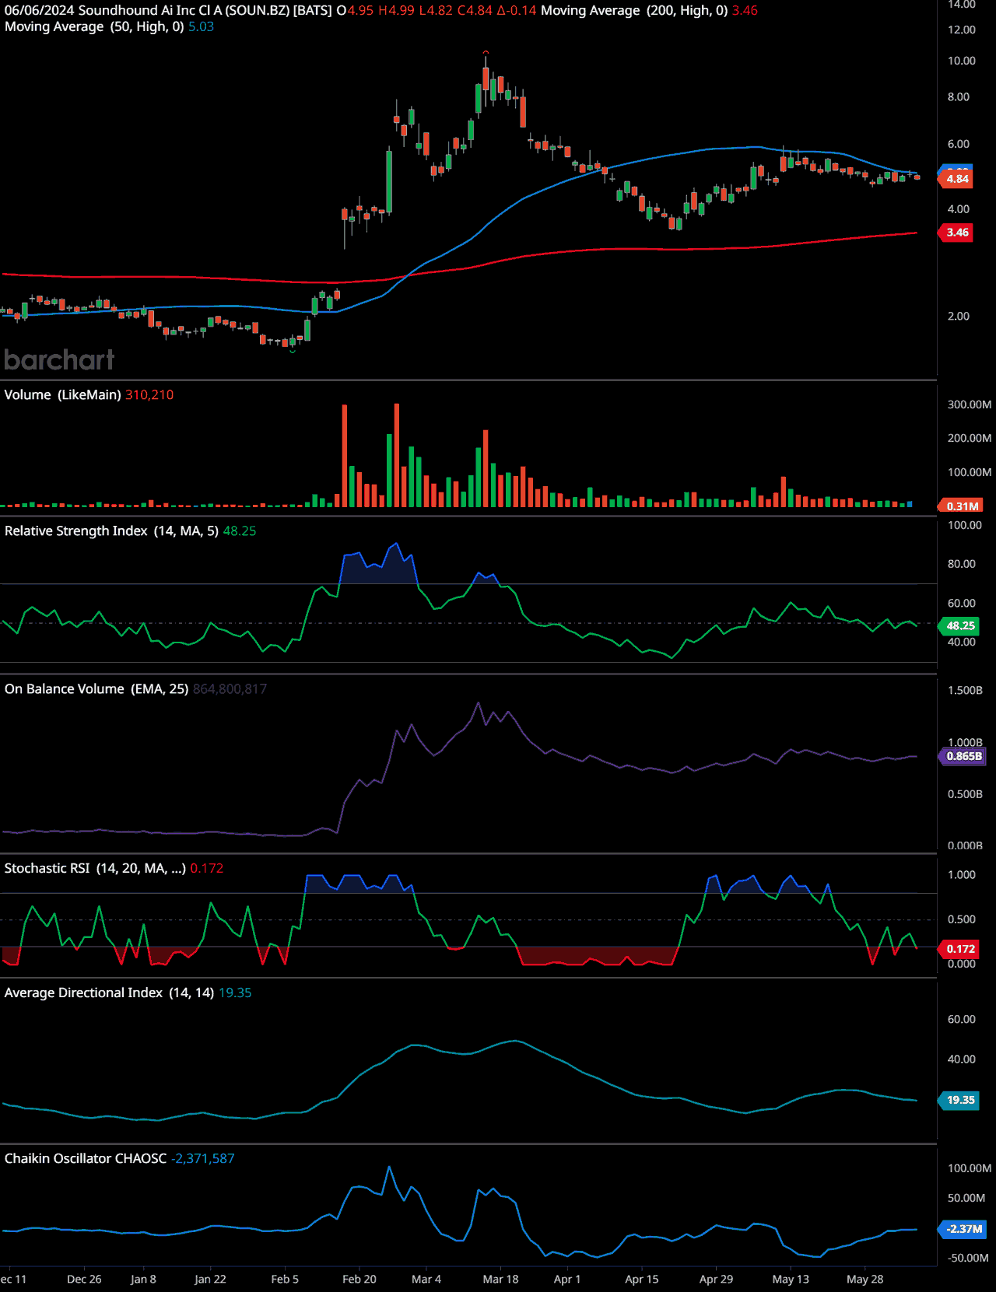Screen dimensions: 996x1292
Task: Click the blue -2.37M Chaikin value badge
Action: click(963, 1229)
